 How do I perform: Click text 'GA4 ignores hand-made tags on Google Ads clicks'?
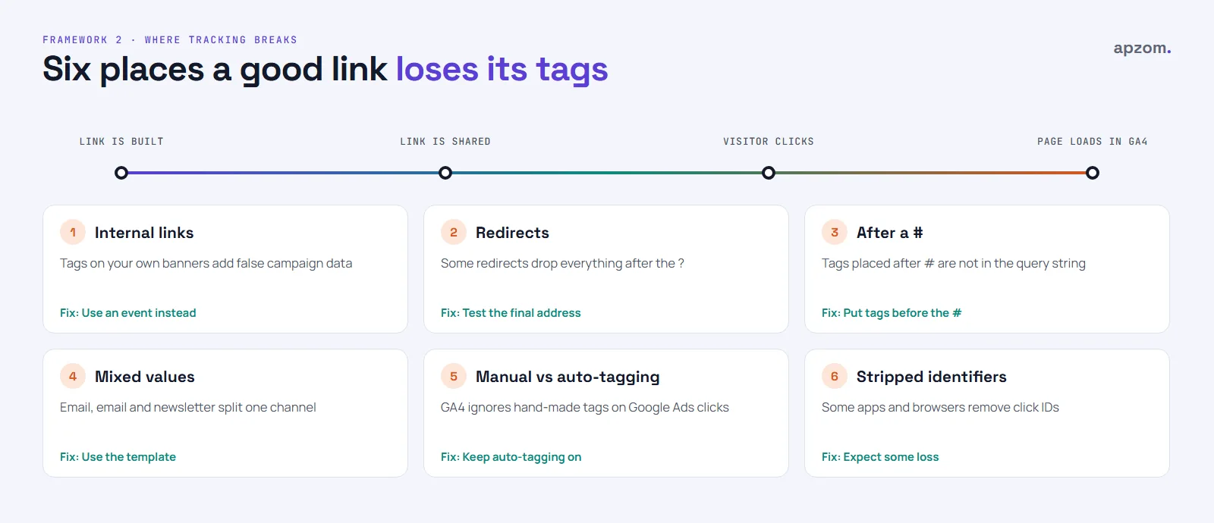click(585, 408)
